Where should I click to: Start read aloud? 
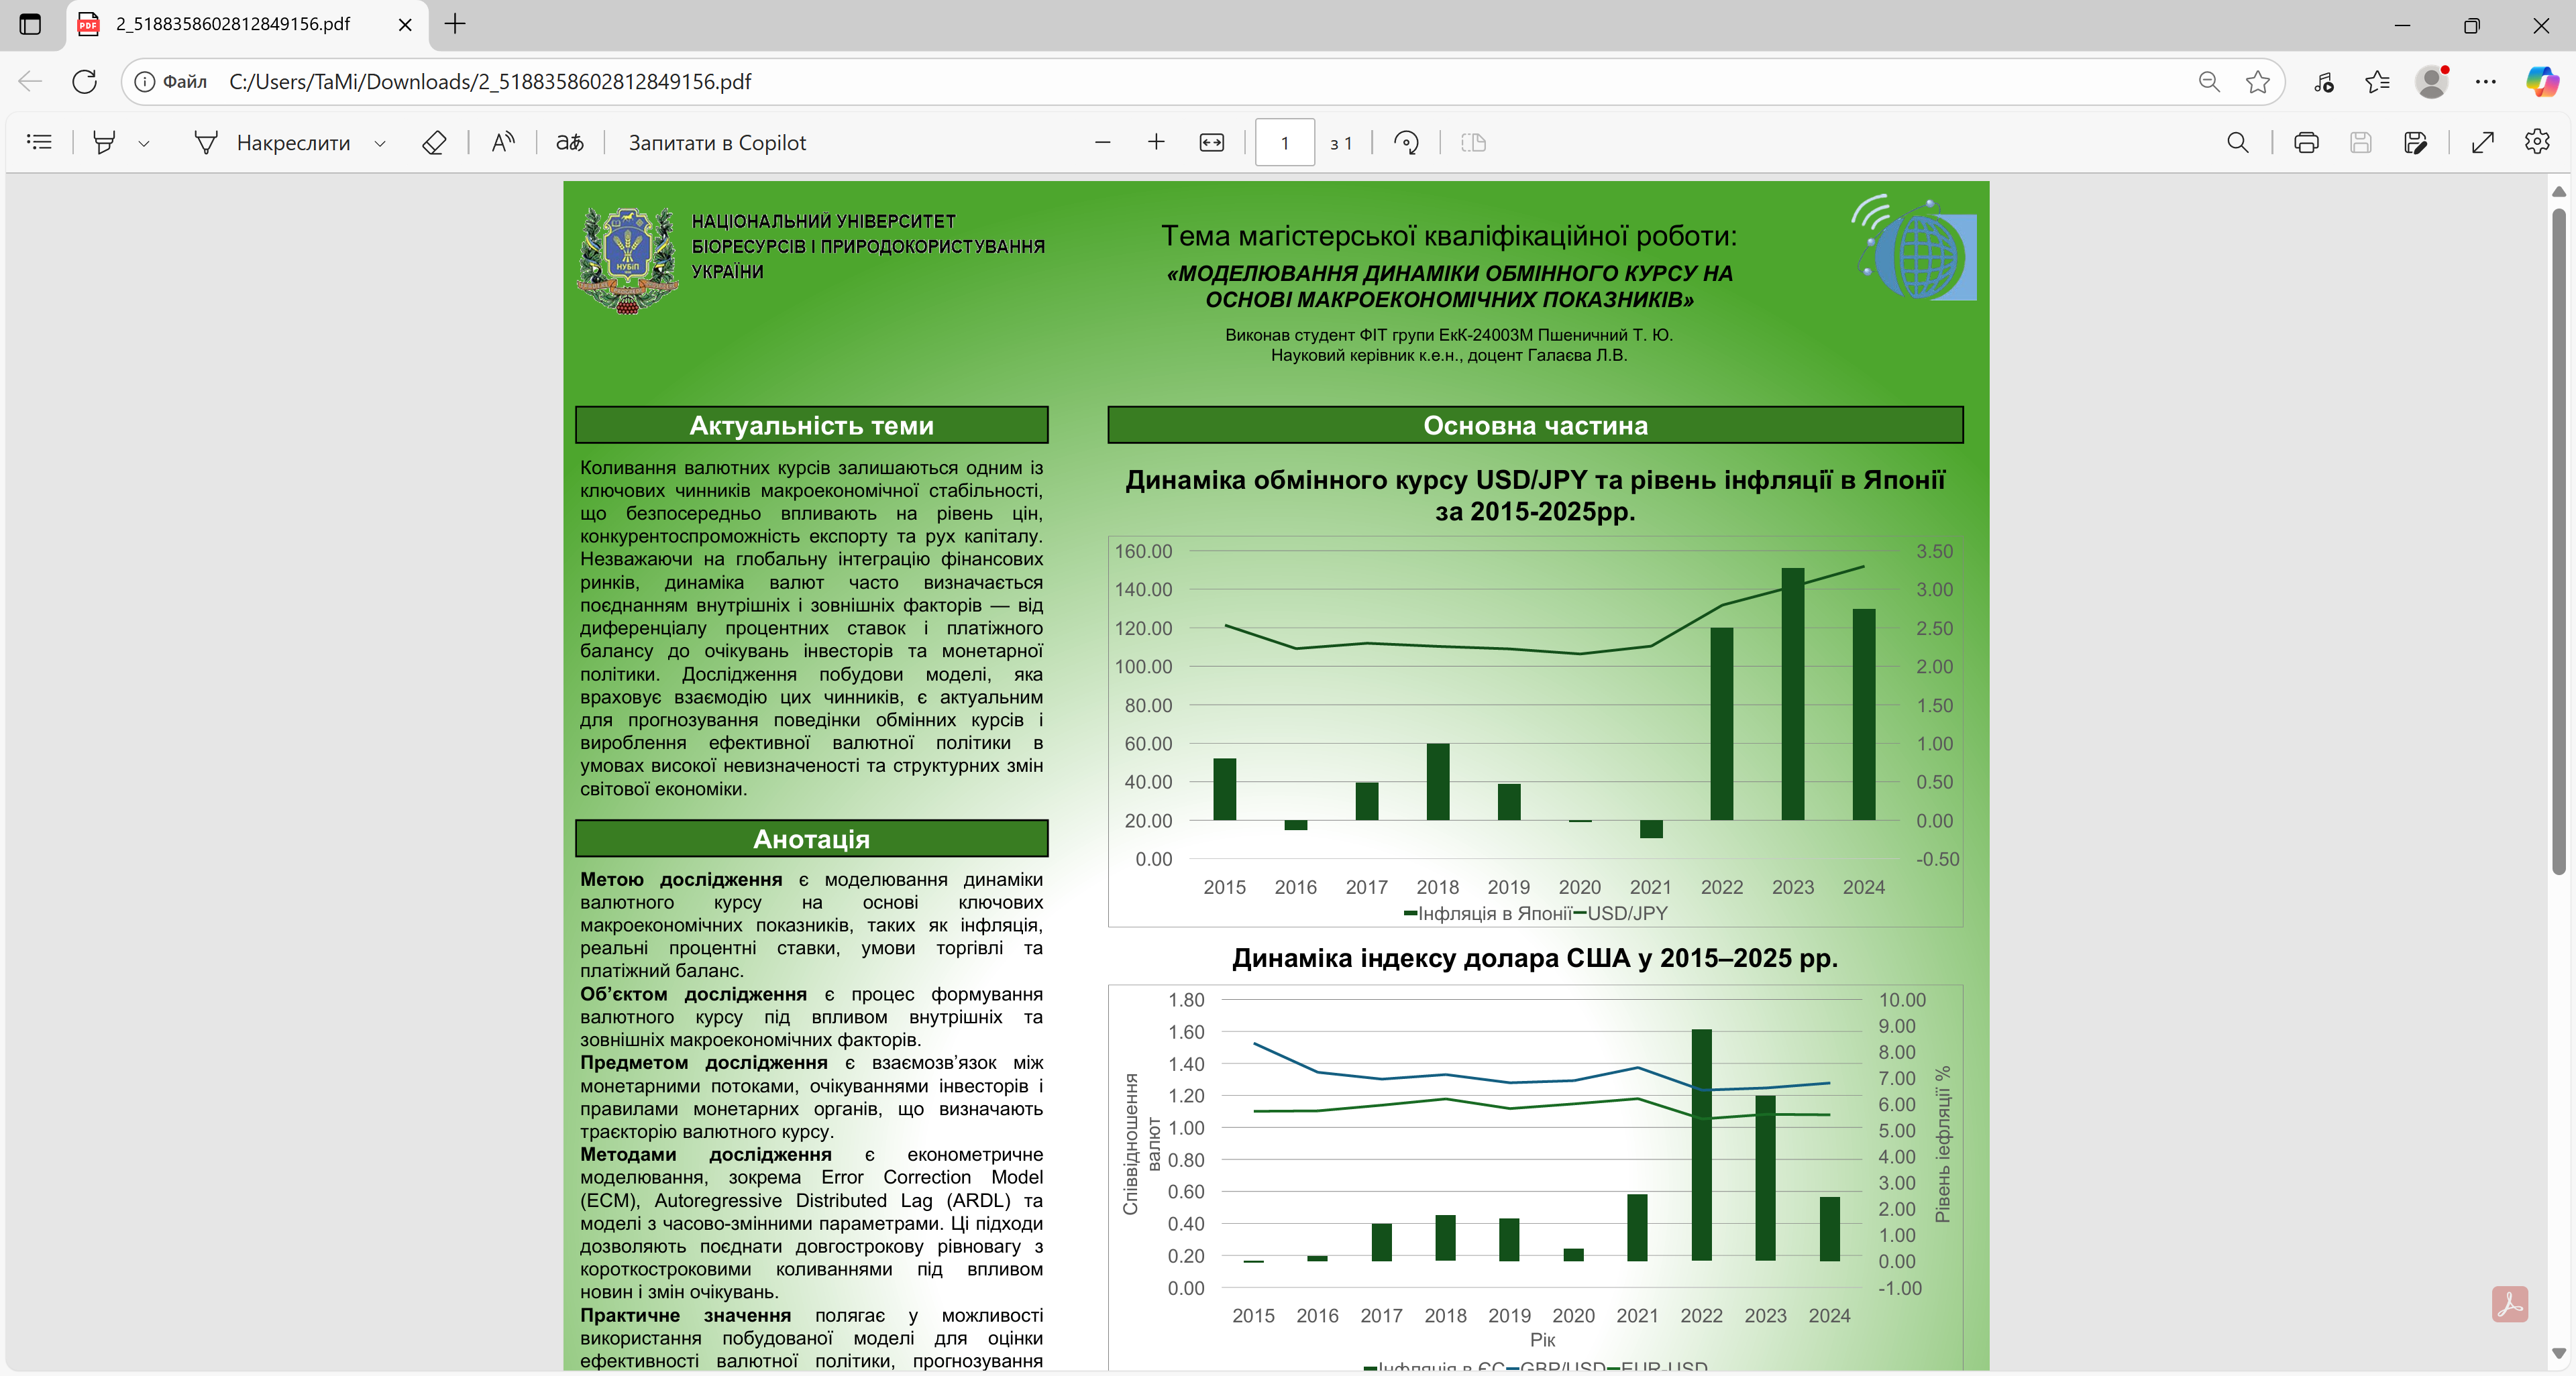pyautogui.click(x=503, y=142)
